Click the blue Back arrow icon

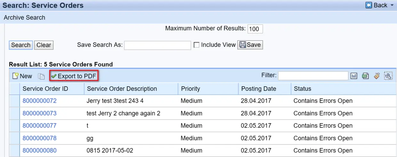point(369,5)
